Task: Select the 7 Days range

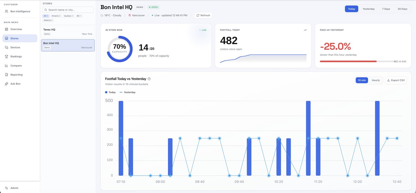Action: click(386, 9)
